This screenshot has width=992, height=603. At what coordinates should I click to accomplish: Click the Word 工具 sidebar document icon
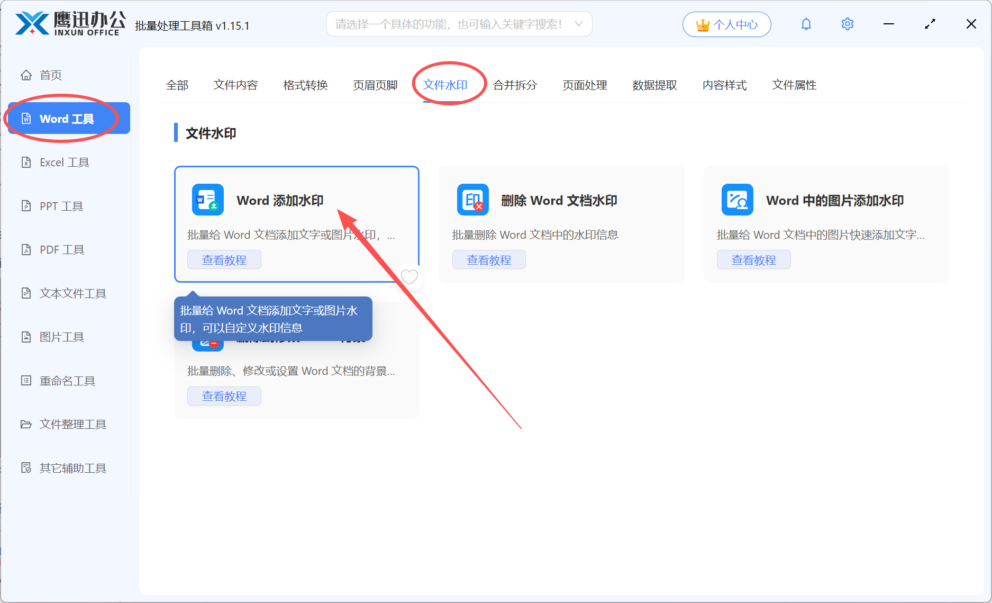point(26,119)
